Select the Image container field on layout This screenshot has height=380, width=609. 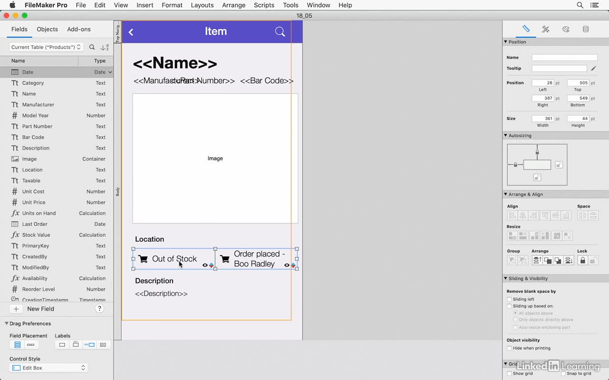(x=215, y=158)
